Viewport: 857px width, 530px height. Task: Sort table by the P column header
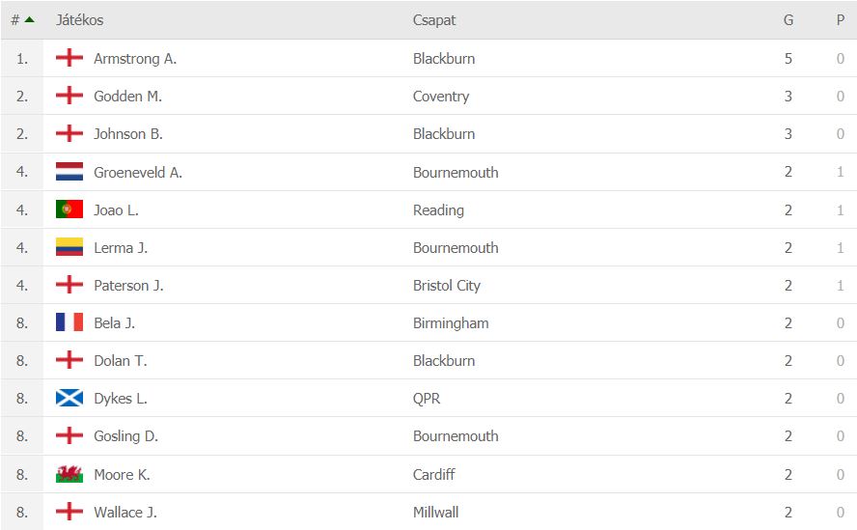coord(841,20)
